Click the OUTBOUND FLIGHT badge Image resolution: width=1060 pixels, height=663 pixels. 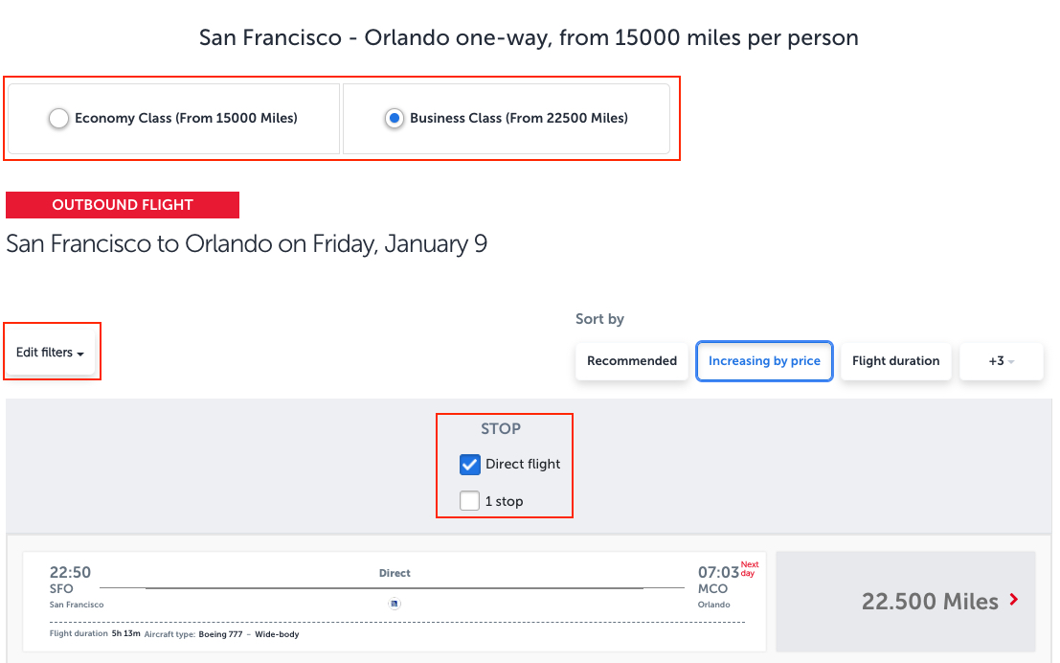tap(122, 204)
